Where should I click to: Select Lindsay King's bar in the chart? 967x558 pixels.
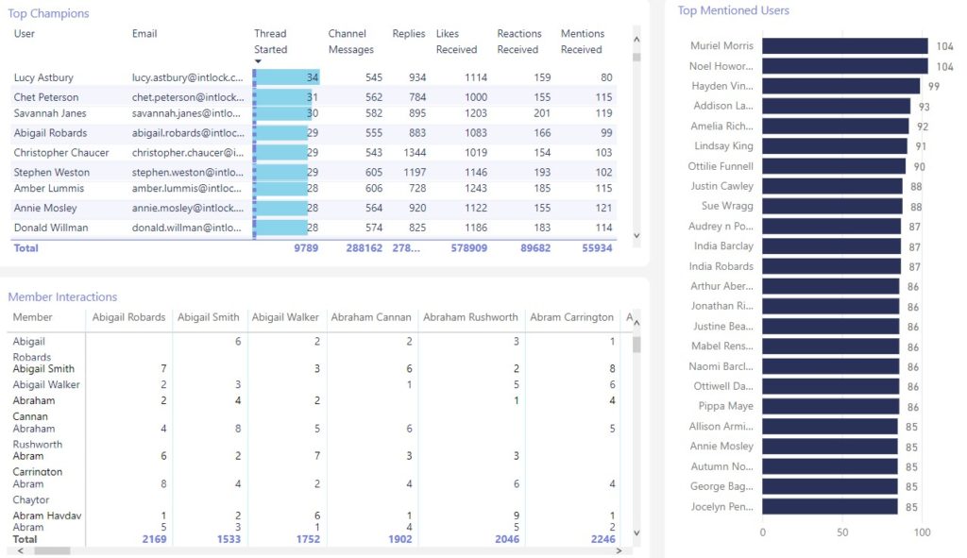836,147
